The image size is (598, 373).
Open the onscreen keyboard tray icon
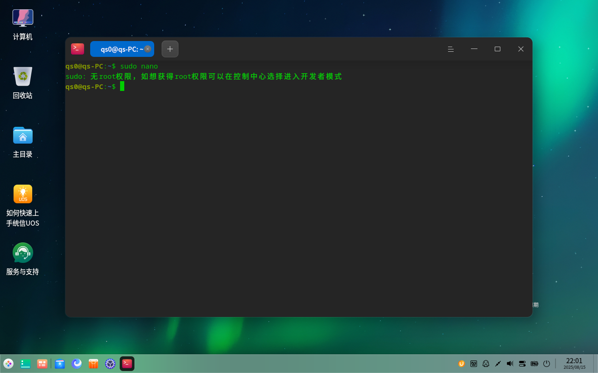point(474,364)
